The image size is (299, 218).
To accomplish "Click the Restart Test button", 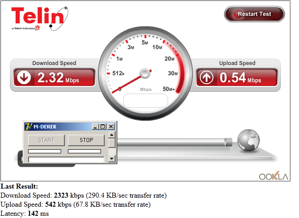I will (x=255, y=14).
